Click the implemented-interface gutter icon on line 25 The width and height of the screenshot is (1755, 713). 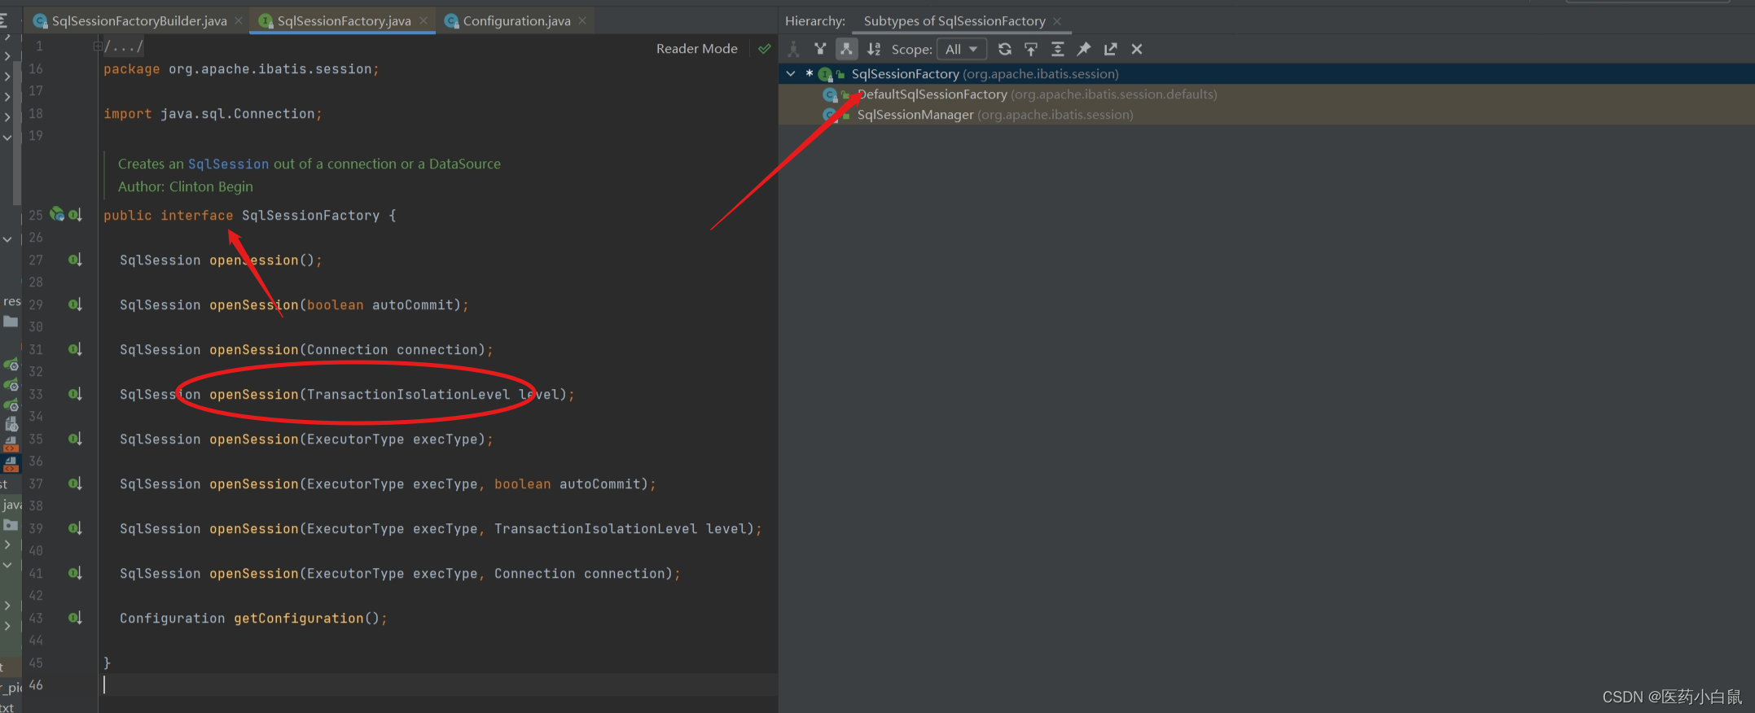(75, 215)
